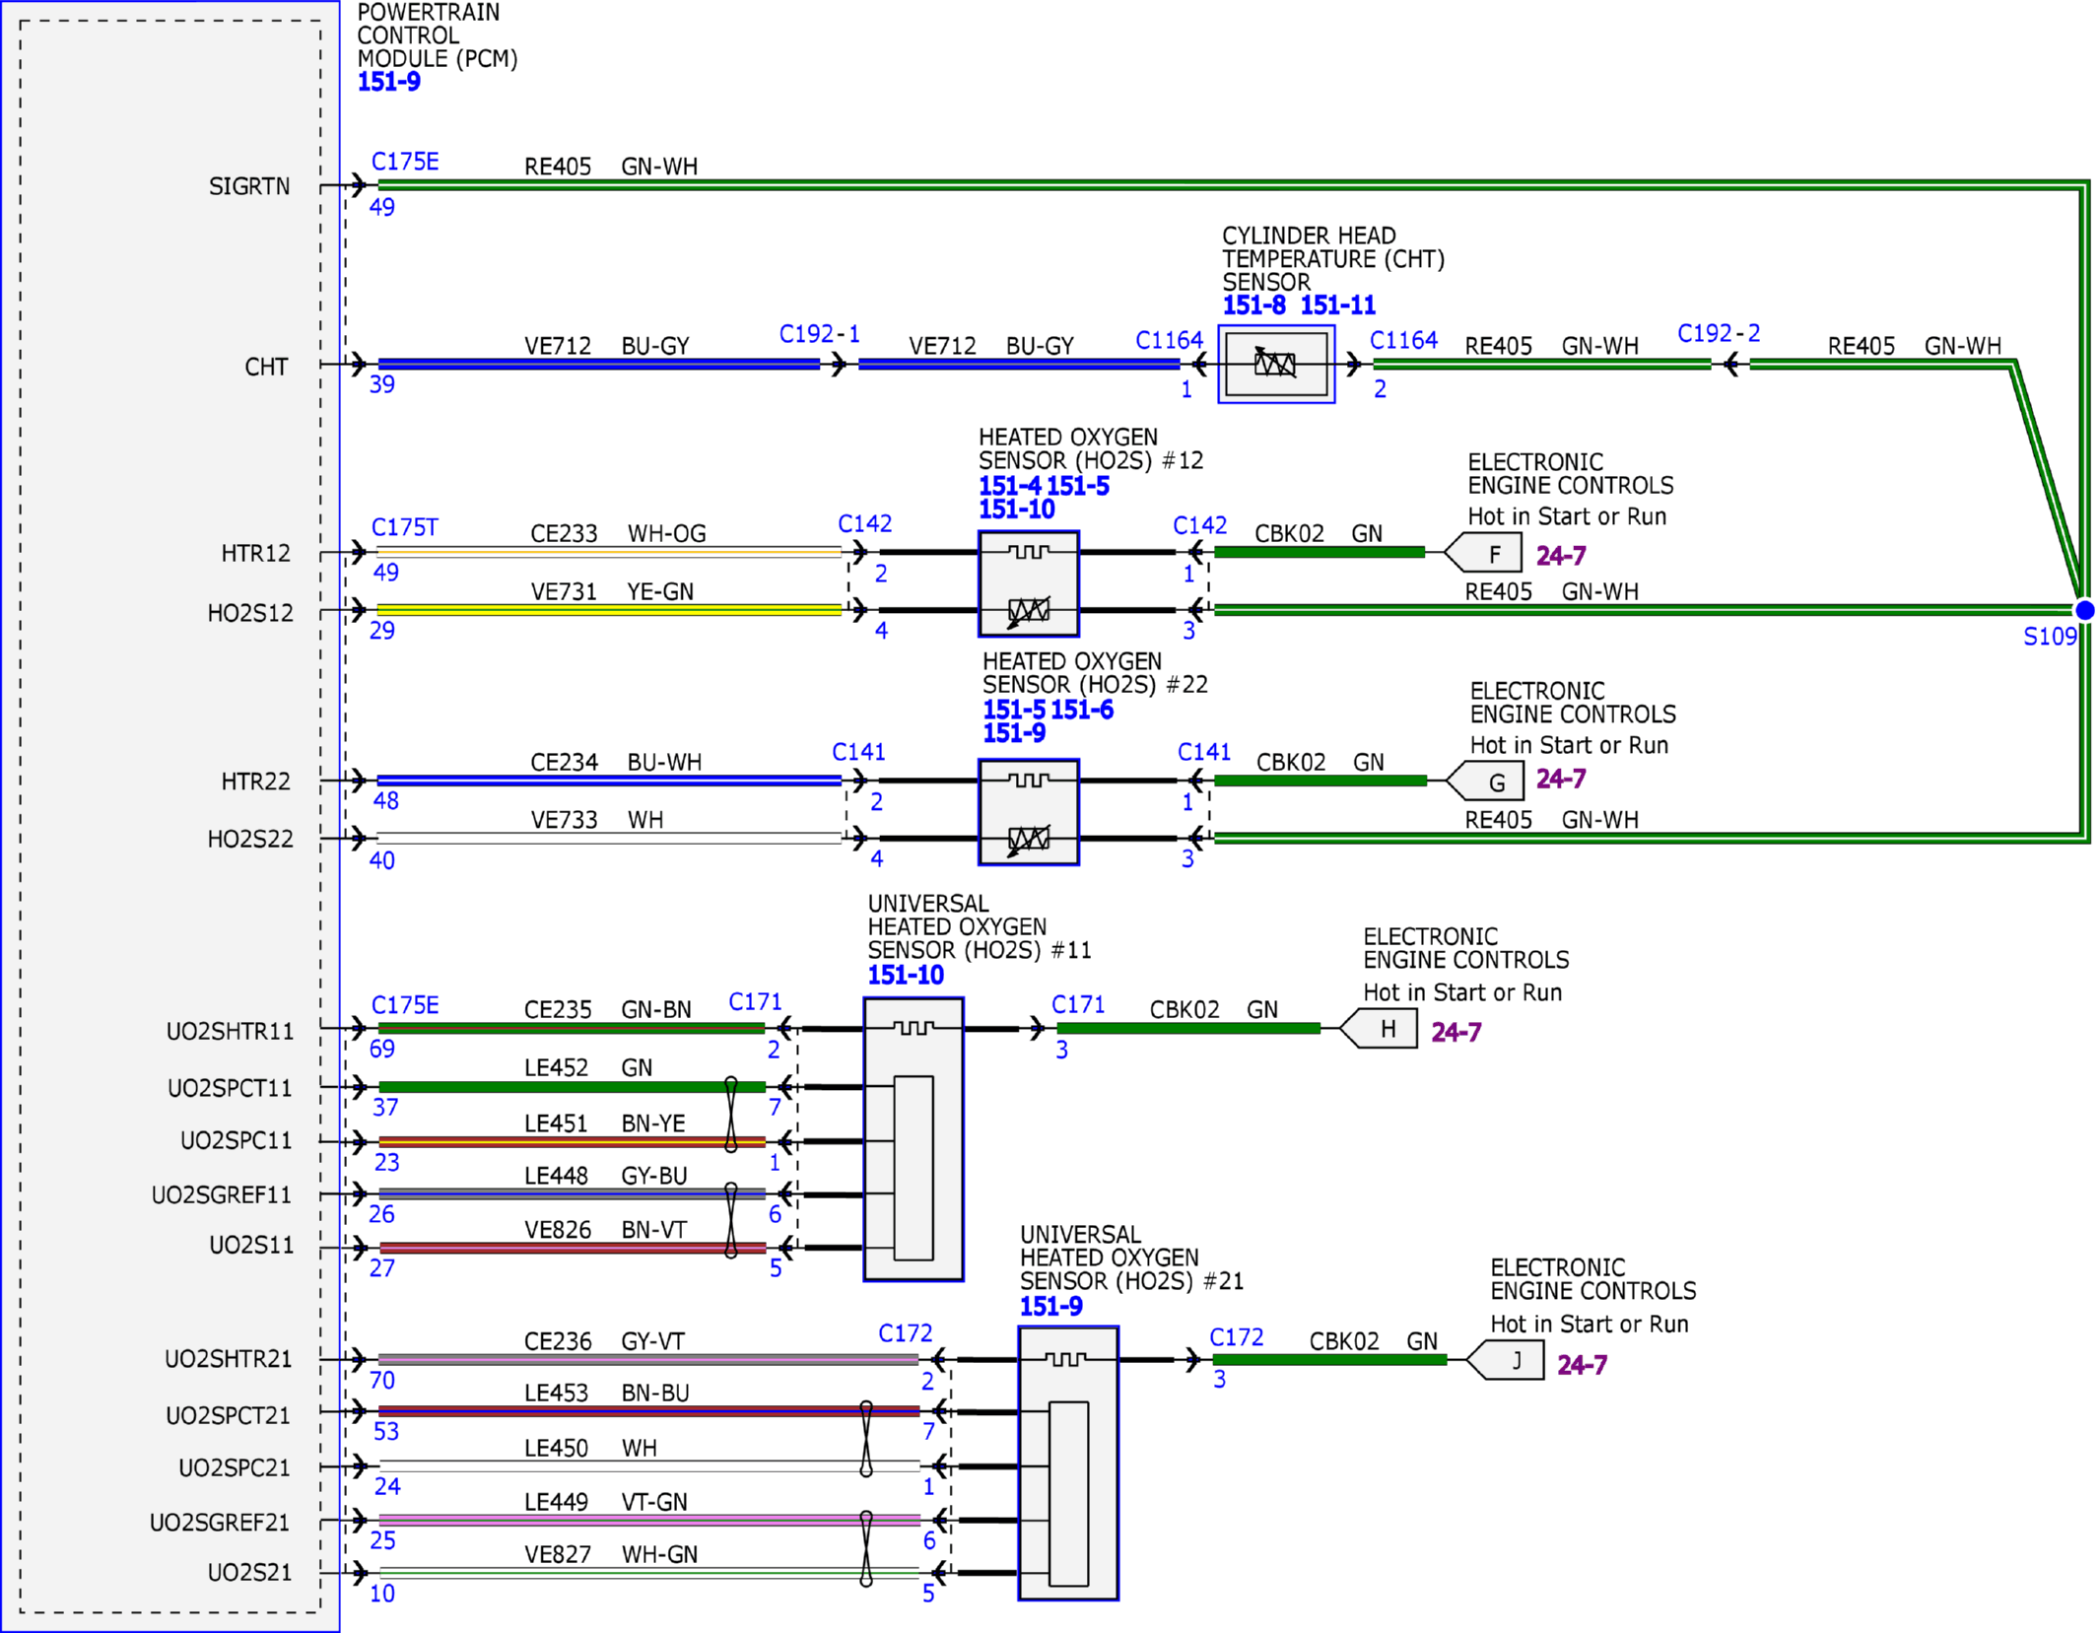Open the 151-10 link under Universal HO2S #11
Image resolution: width=2099 pixels, height=1633 pixels.
[x=906, y=976]
